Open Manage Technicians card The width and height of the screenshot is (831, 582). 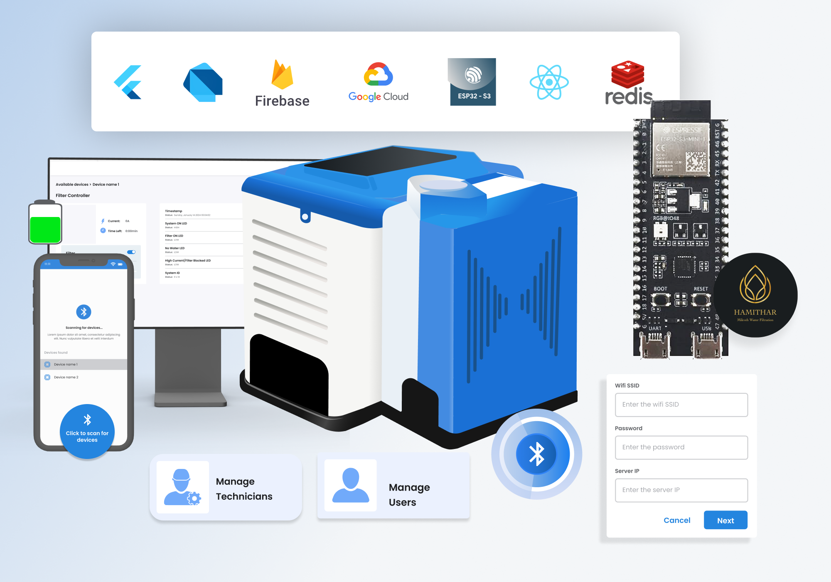click(226, 487)
